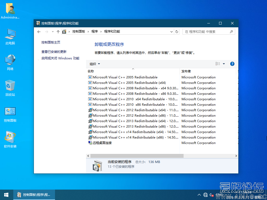This screenshot has width=267, height=200.
Task: Click the Control Panel icon in address bar
Action: tap(64, 32)
